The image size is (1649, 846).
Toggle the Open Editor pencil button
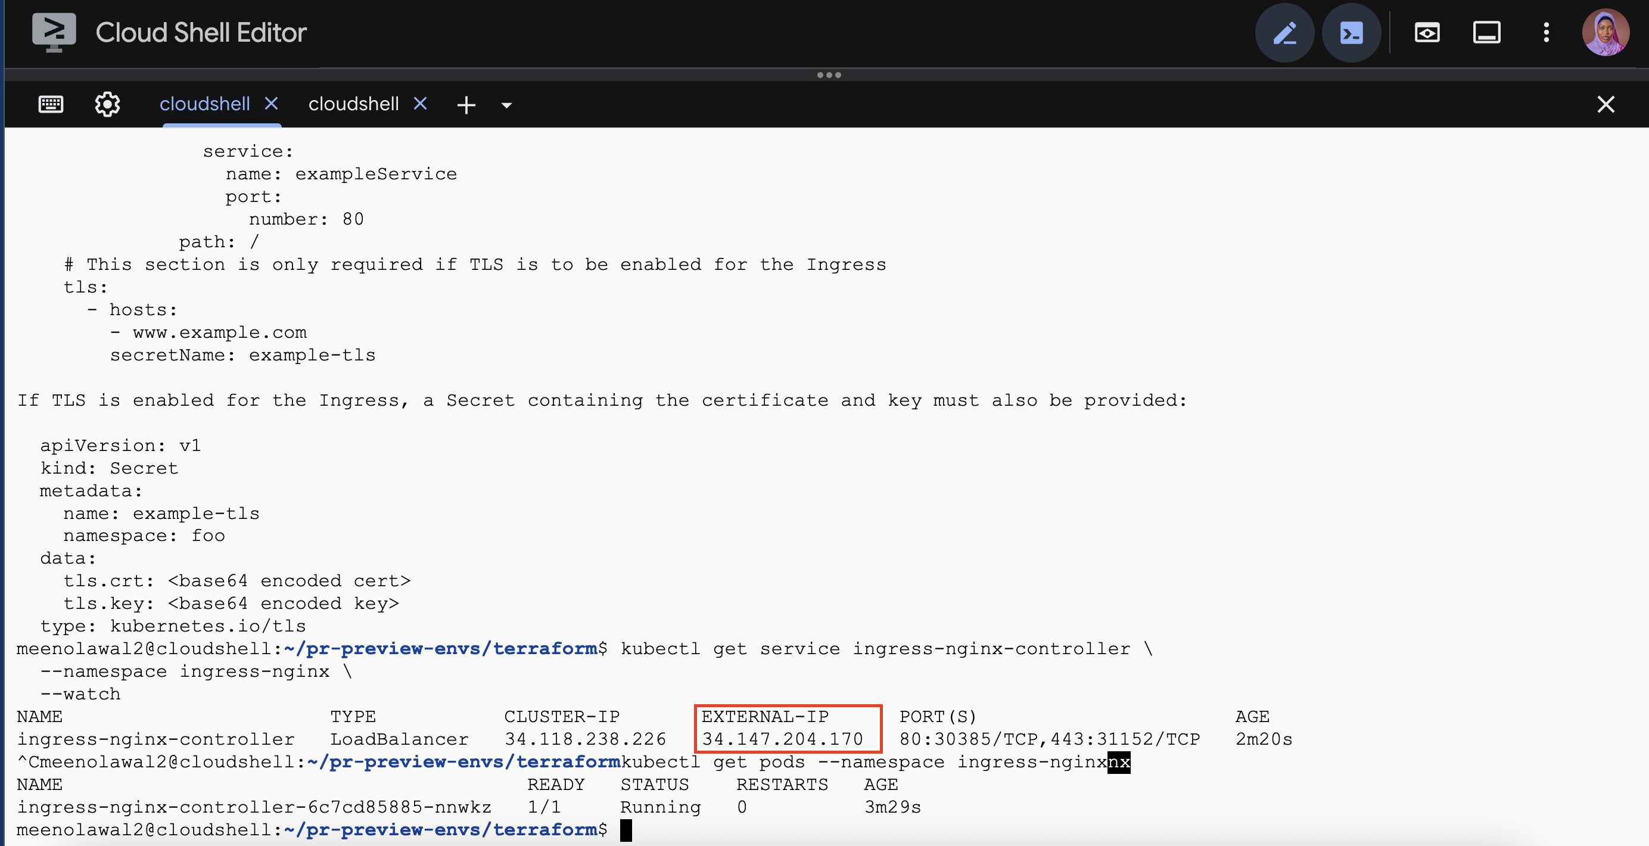(x=1285, y=33)
